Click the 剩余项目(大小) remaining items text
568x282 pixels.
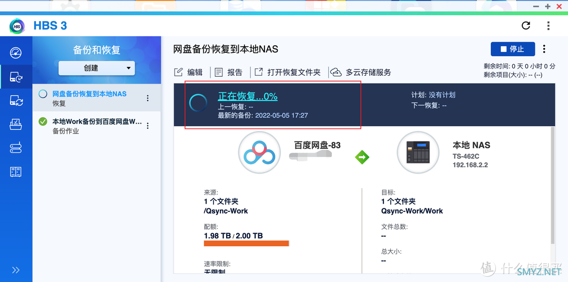(x=513, y=75)
